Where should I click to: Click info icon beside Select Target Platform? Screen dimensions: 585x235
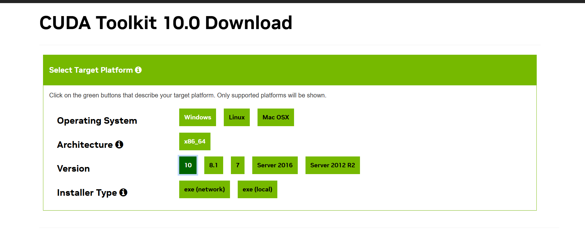(138, 70)
